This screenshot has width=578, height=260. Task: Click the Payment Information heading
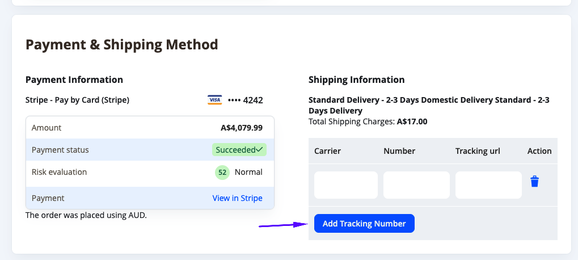click(74, 79)
